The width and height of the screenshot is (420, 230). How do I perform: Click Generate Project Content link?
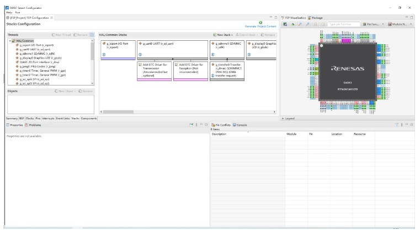coord(260,26)
